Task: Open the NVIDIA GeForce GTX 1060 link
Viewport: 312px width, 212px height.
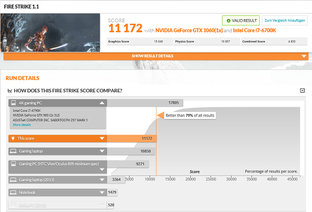Action: [x=189, y=30]
